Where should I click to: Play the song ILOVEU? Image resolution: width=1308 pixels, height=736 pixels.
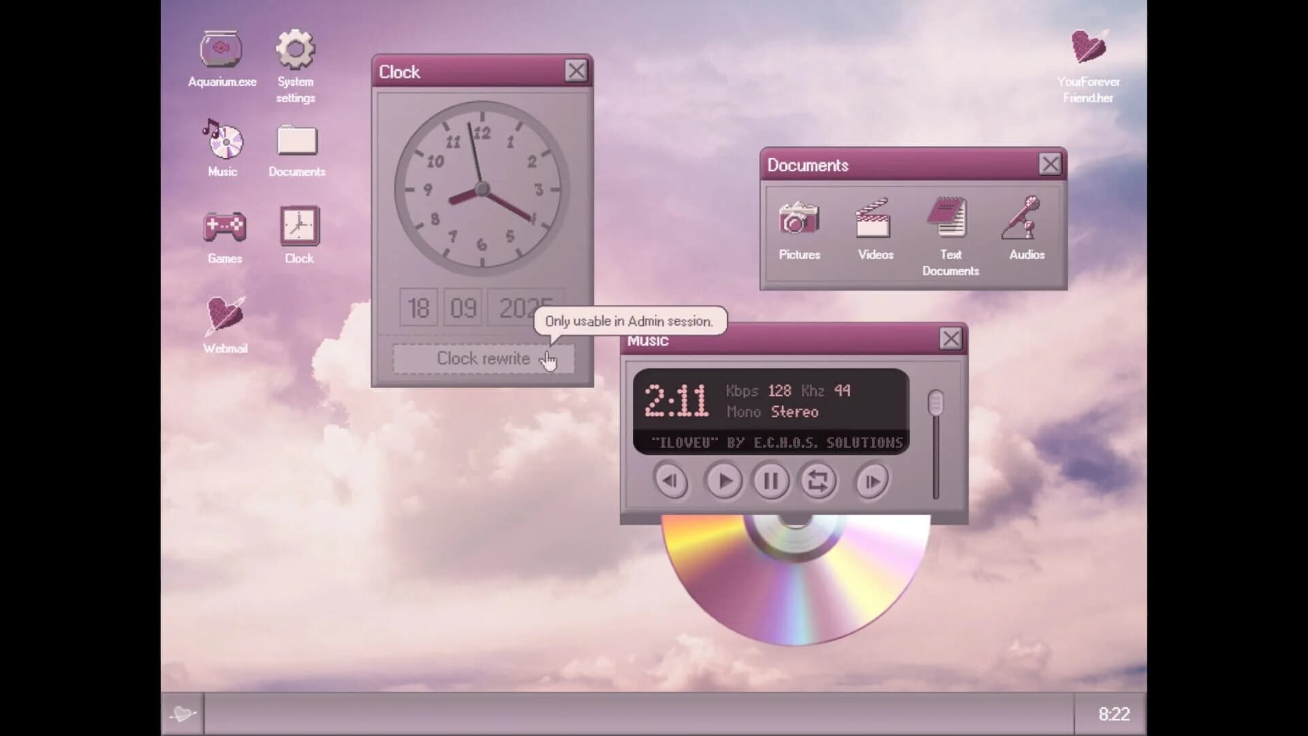coord(724,480)
